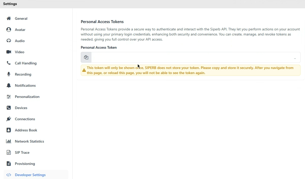Image resolution: width=305 pixels, height=179 pixels.
Task: Click the Developer Settings code icon
Action: point(9,175)
